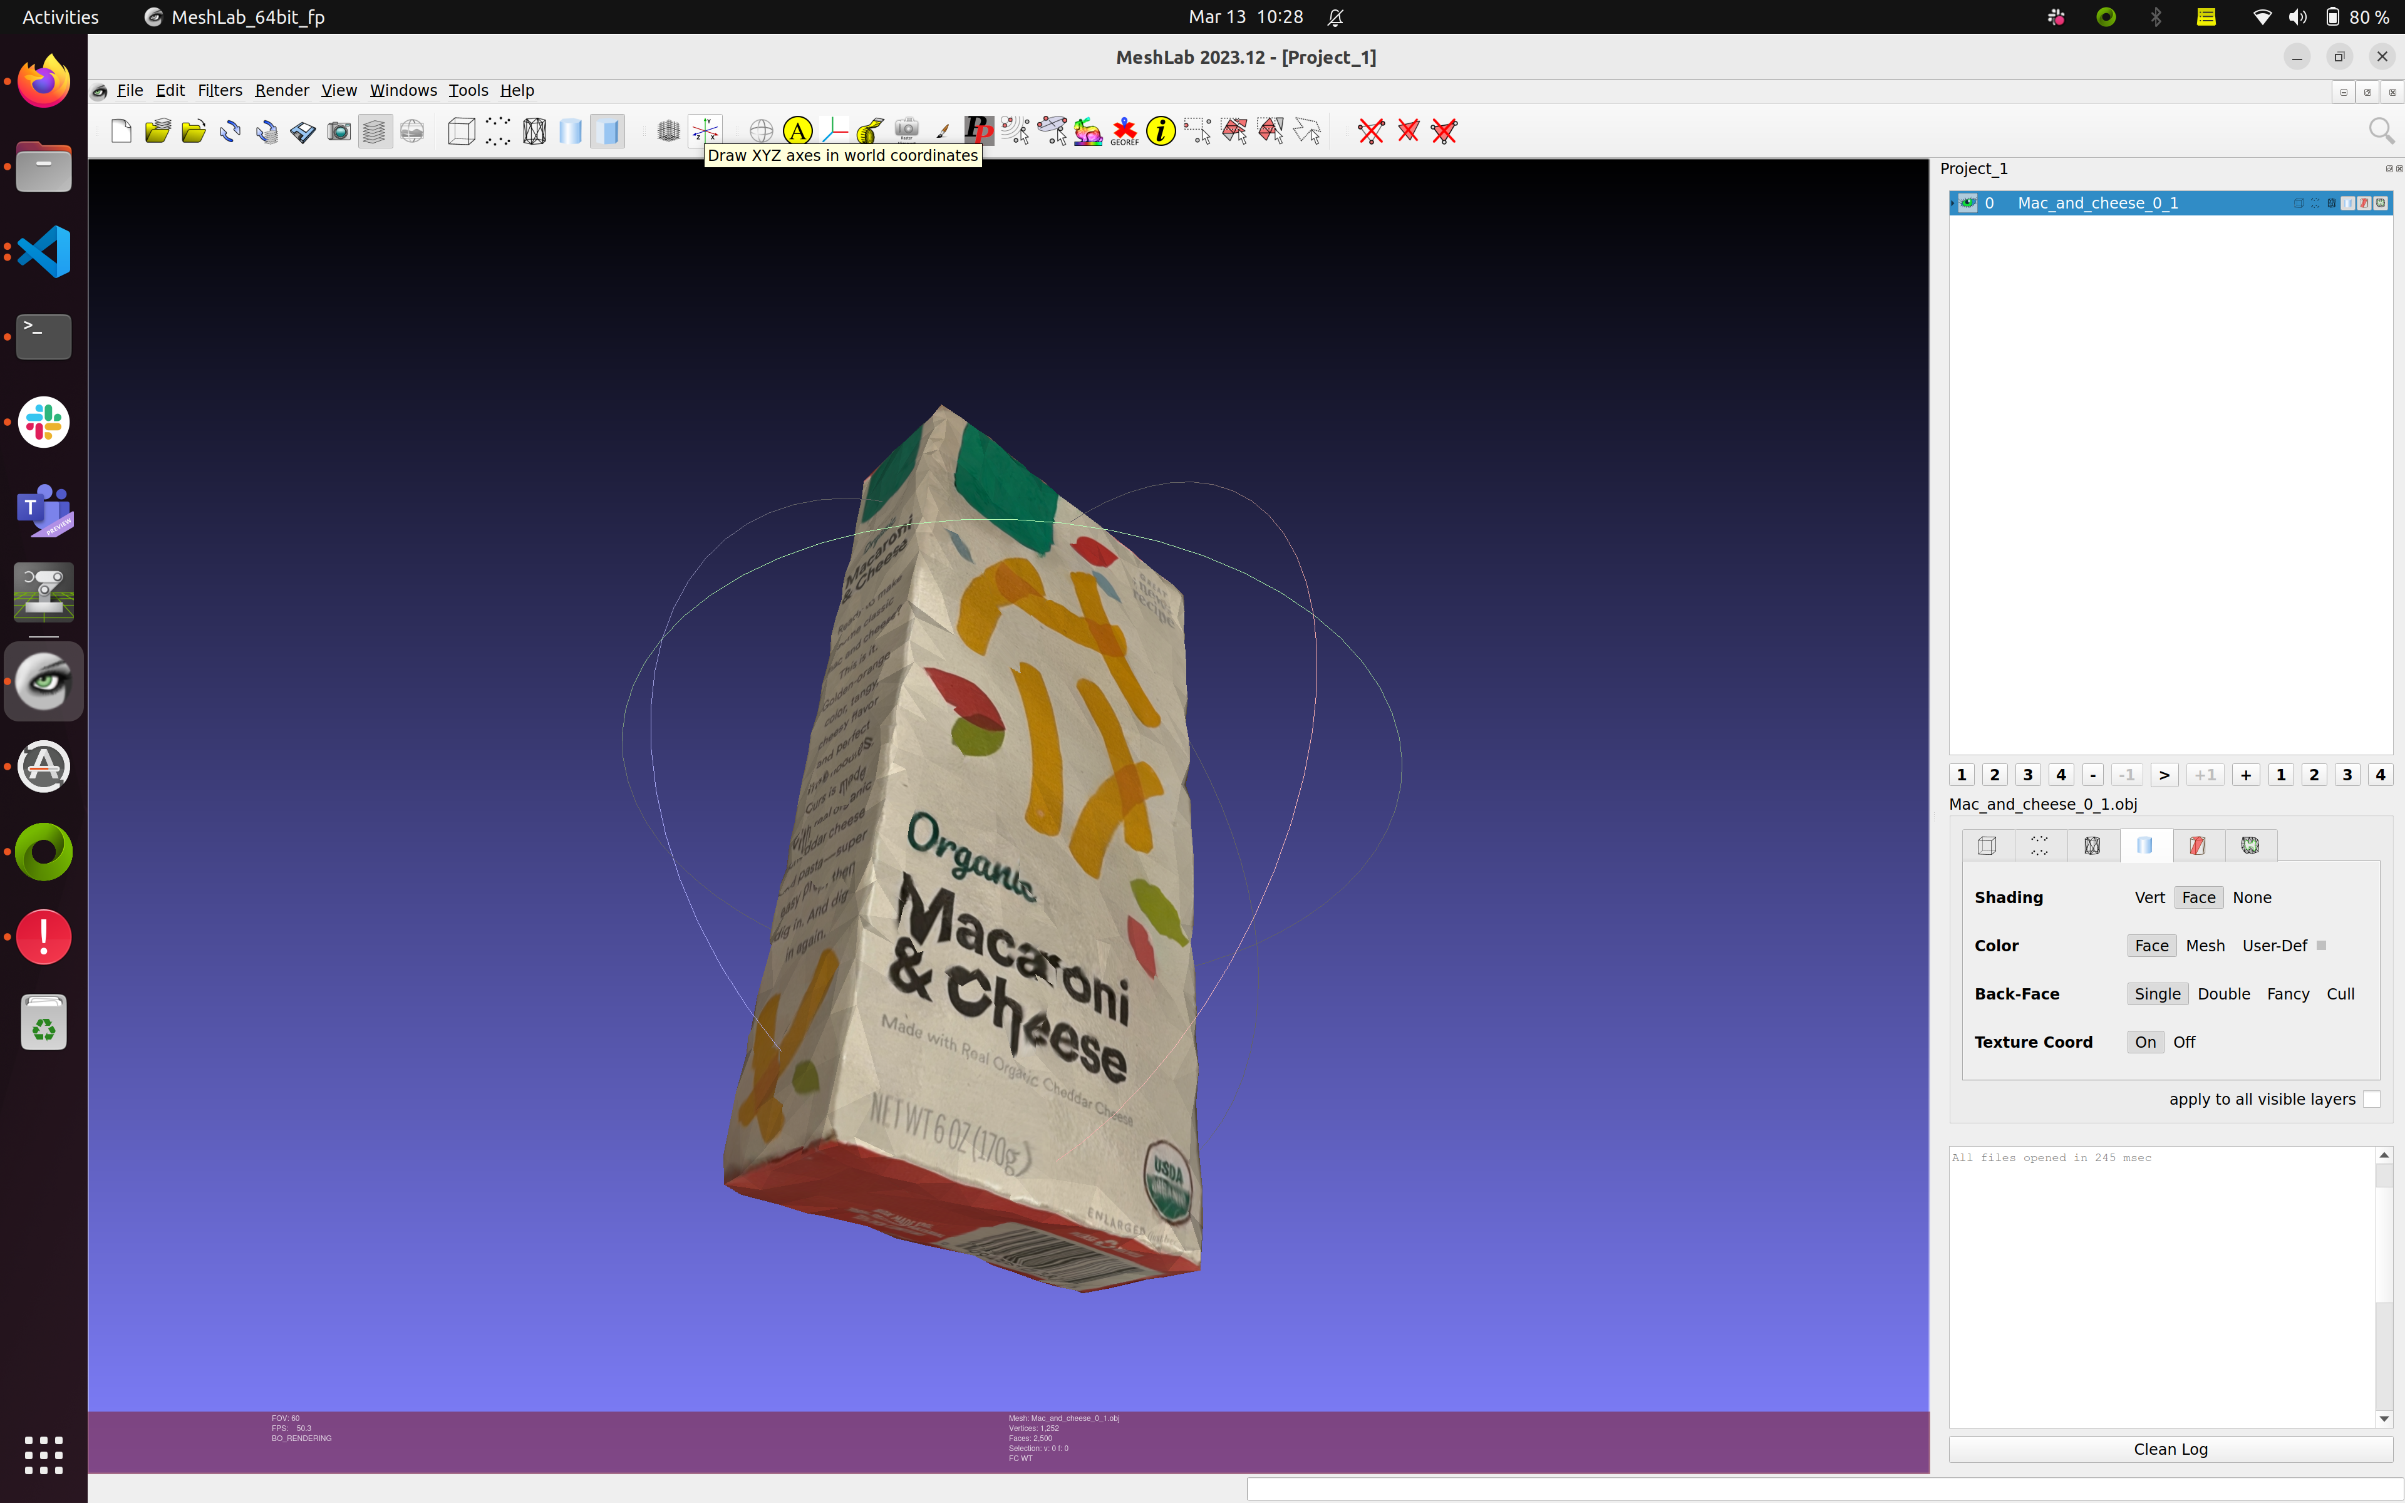Open the GEOREF reference scene tool
The height and width of the screenshot is (1503, 2405).
tap(1124, 132)
